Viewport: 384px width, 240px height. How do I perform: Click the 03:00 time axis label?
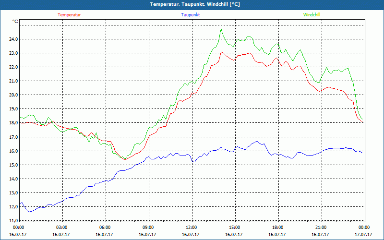[61, 228]
